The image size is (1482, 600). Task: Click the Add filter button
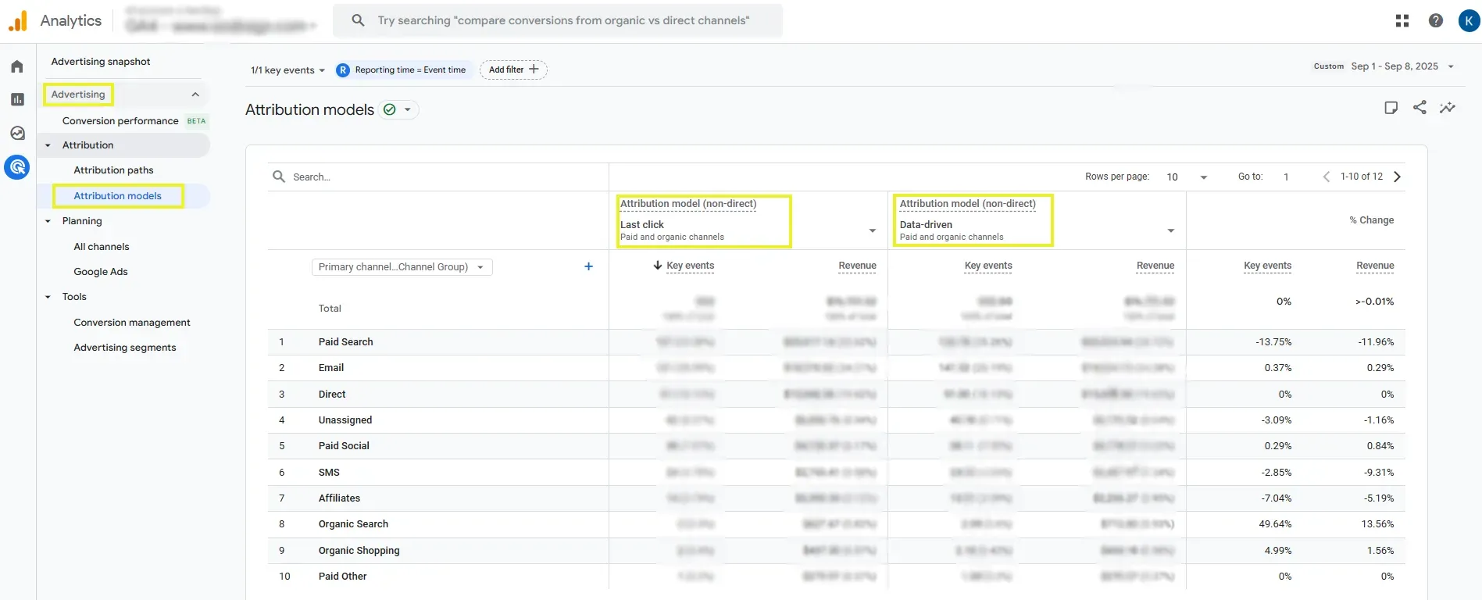513,70
